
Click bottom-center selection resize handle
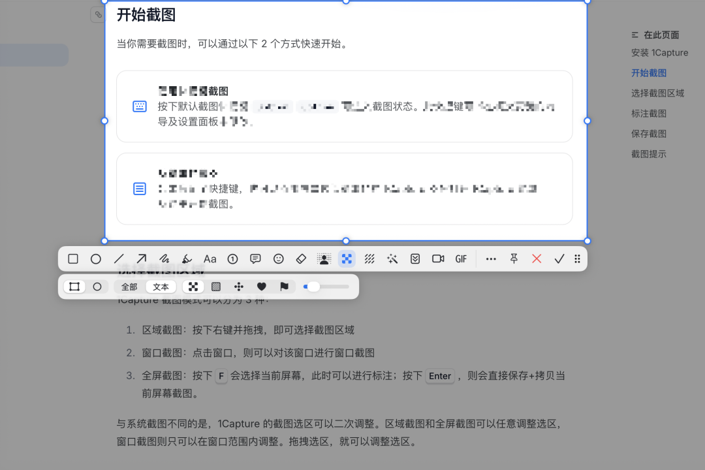pyautogui.click(x=346, y=241)
